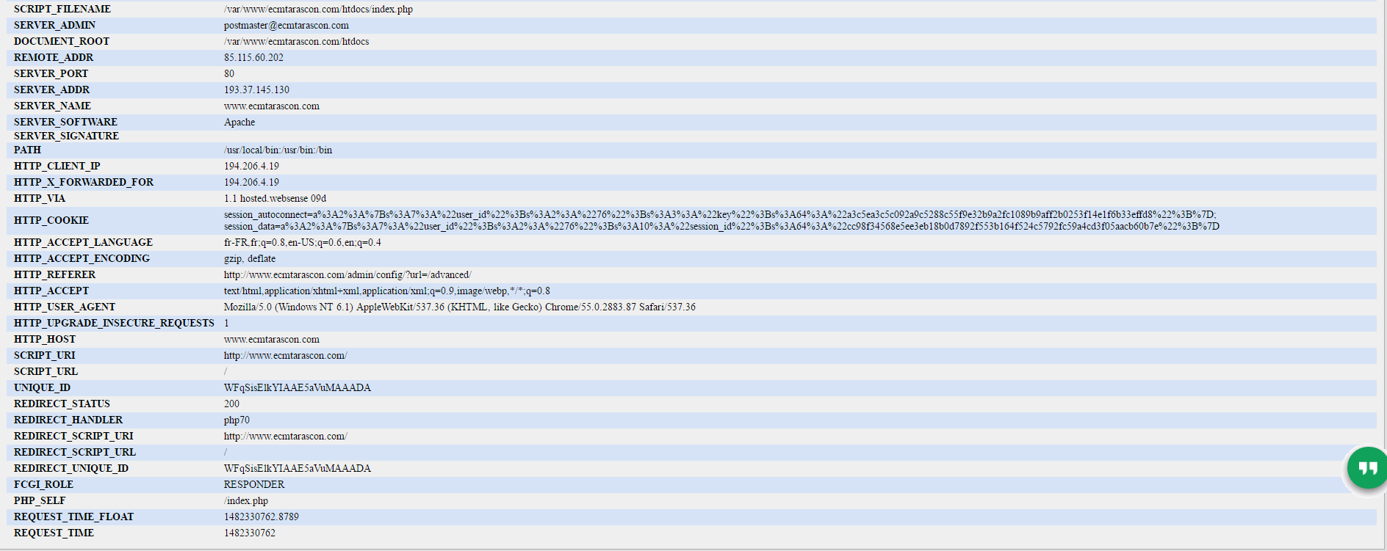Click the HTTP_ACCEPT_LANGUAGE label
The height and width of the screenshot is (551, 1387).
tap(83, 243)
